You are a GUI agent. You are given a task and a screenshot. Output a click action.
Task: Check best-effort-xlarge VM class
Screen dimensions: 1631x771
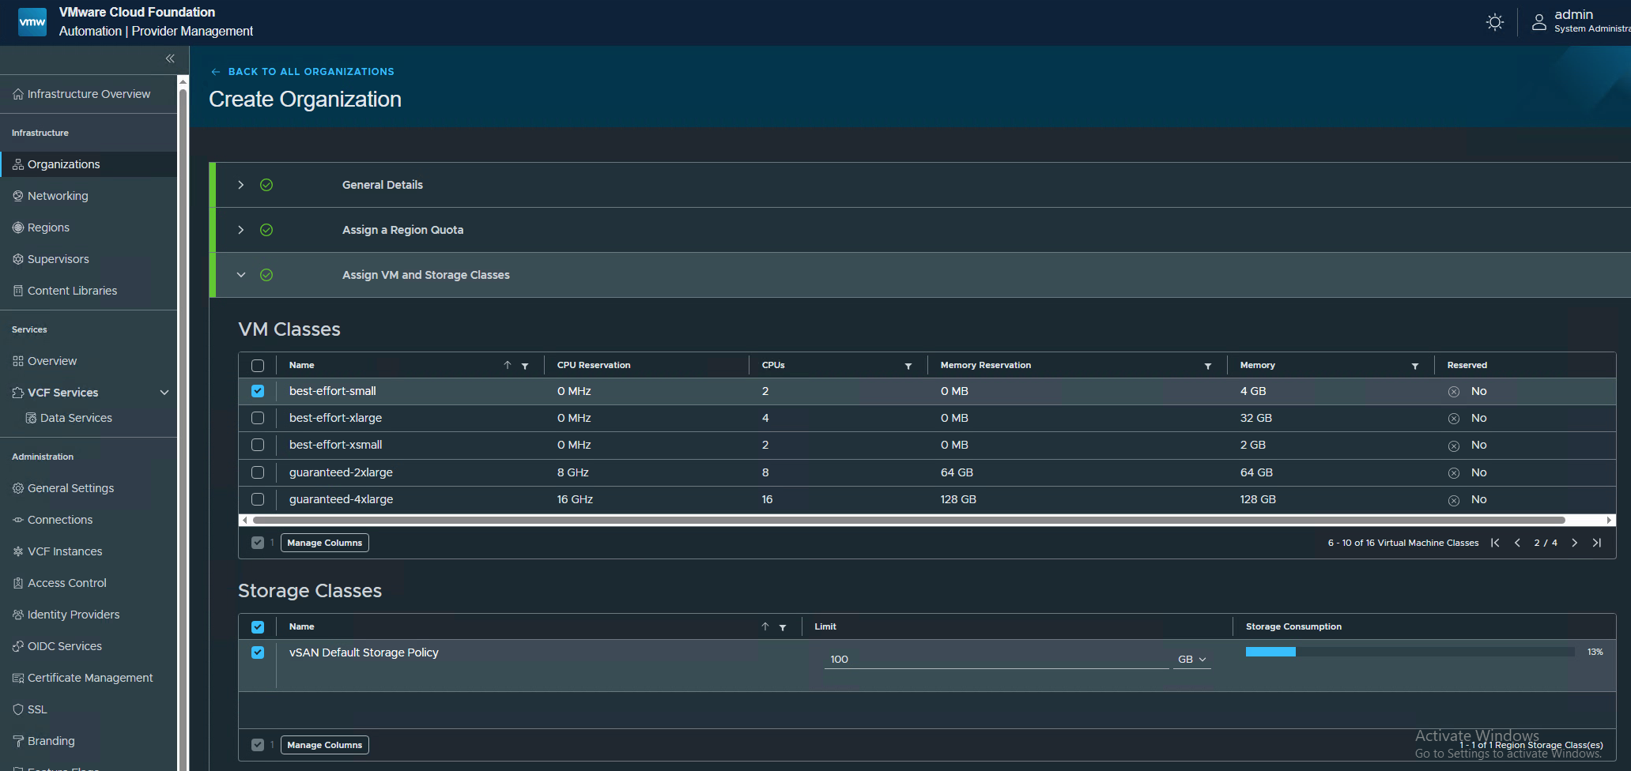[x=258, y=418]
